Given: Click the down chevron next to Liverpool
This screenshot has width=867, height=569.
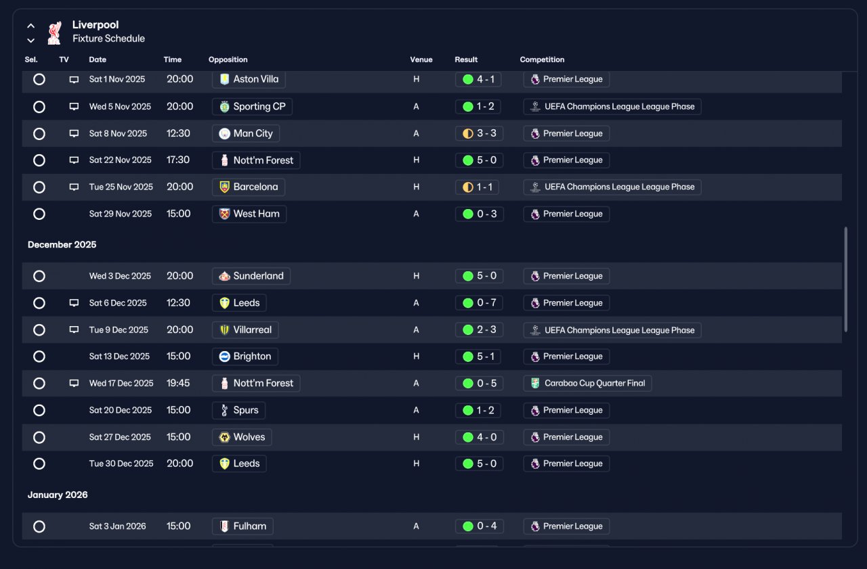Looking at the screenshot, I should tap(30, 41).
